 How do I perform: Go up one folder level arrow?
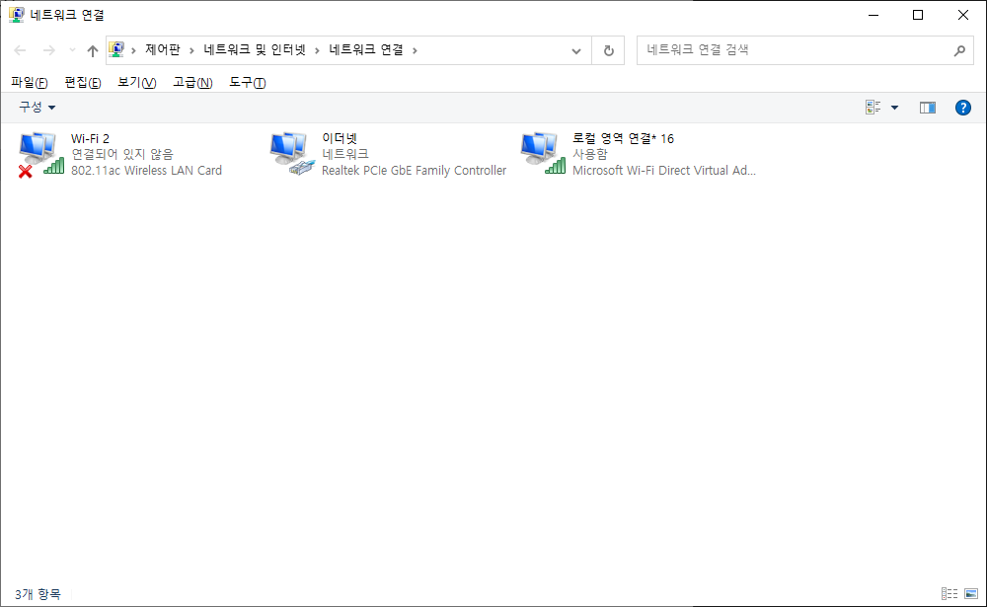(93, 50)
